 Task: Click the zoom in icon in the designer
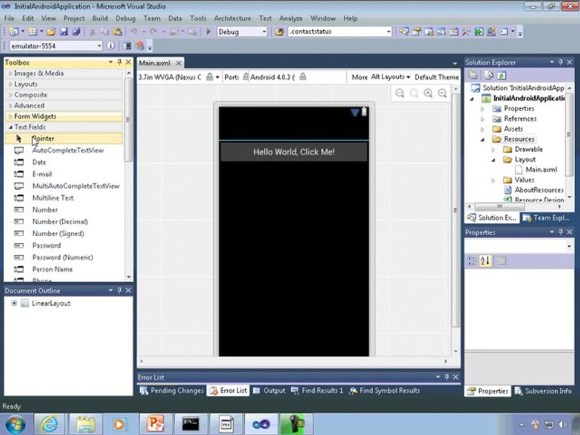point(428,93)
